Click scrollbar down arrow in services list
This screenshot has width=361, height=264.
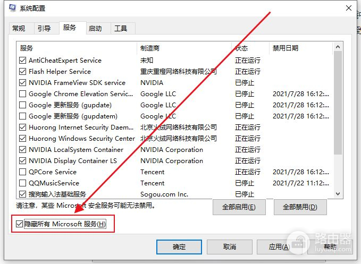tap(338, 194)
